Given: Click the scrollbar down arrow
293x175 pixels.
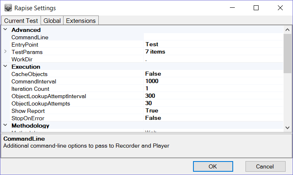Looking at the screenshot, I should pos(287,128).
